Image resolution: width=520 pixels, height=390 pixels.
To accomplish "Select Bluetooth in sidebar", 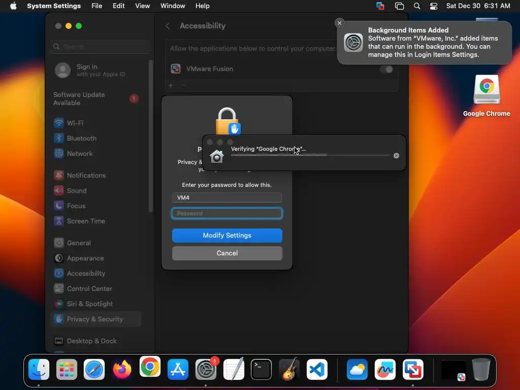I will click(96, 138).
